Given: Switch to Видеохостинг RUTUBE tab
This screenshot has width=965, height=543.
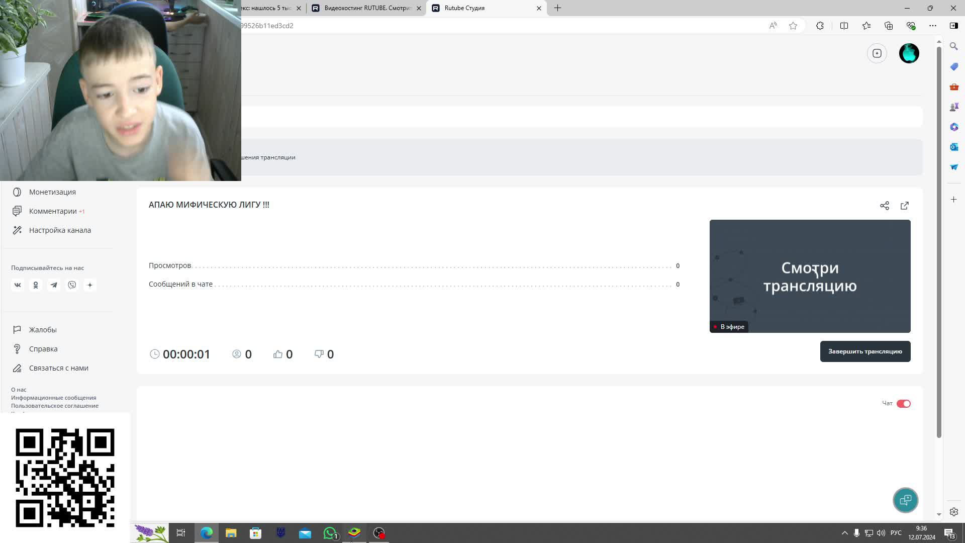Looking at the screenshot, I should tap(367, 8).
